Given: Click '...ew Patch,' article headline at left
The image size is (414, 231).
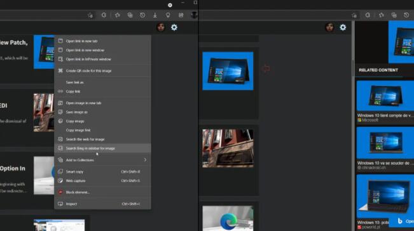Looking at the screenshot, I should tap(14, 43).
